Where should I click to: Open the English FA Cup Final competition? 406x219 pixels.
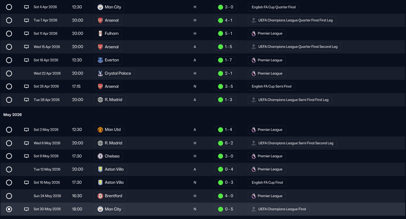(x=267, y=183)
